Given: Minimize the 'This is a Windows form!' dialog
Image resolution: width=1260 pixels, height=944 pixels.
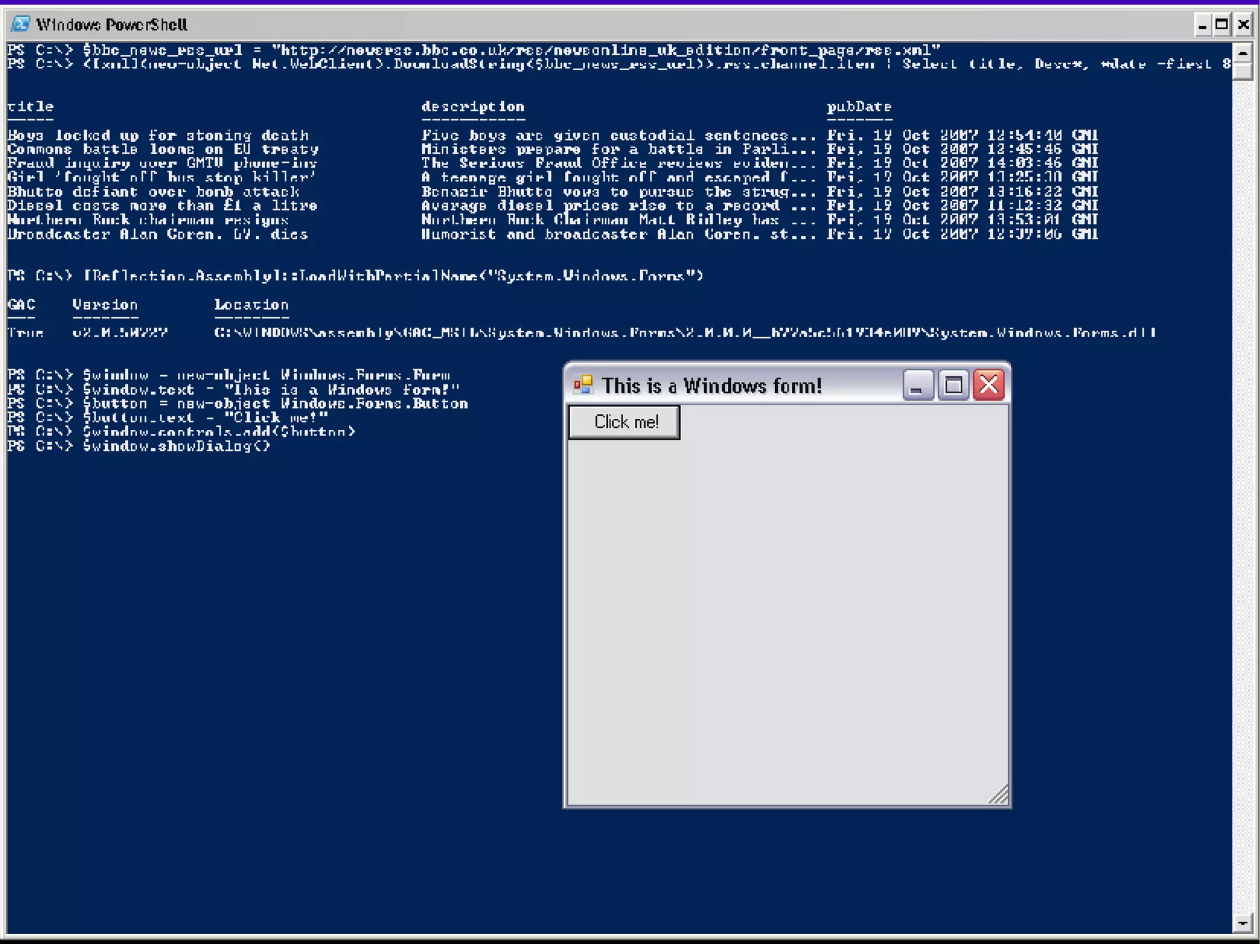Looking at the screenshot, I should [x=917, y=386].
